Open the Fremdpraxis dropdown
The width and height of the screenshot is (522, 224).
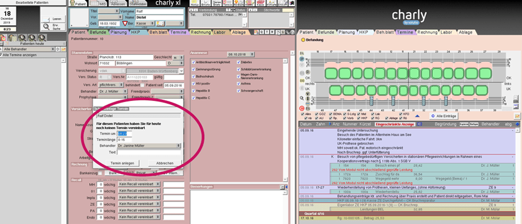click(167, 91)
